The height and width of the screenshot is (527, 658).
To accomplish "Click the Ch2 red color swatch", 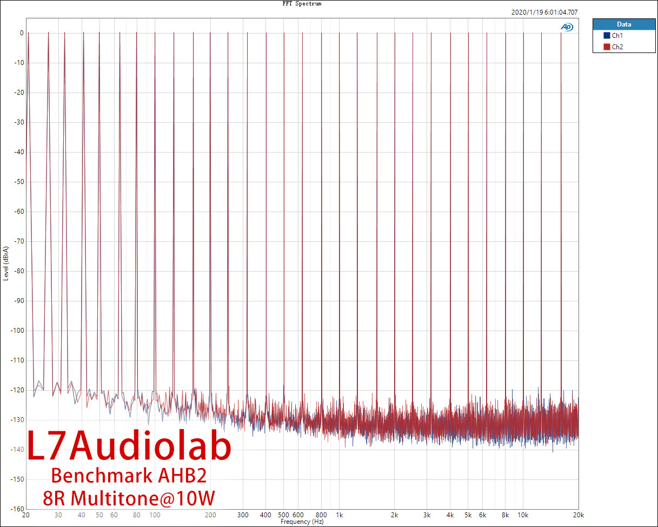I will (x=607, y=47).
